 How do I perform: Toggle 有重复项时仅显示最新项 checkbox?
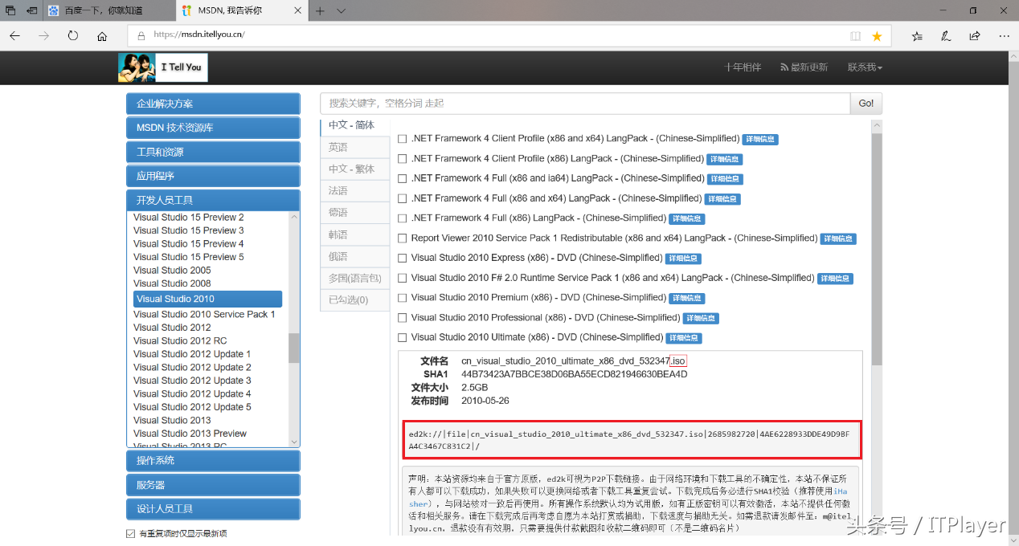pyautogui.click(x=130, y=533)
